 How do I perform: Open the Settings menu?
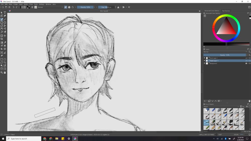tap(42, 4)
